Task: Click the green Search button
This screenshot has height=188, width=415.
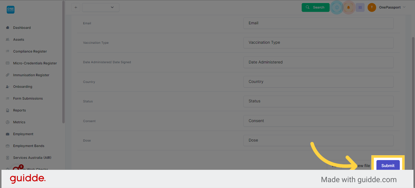Action: pyautogui.click(x=315, y=7)
